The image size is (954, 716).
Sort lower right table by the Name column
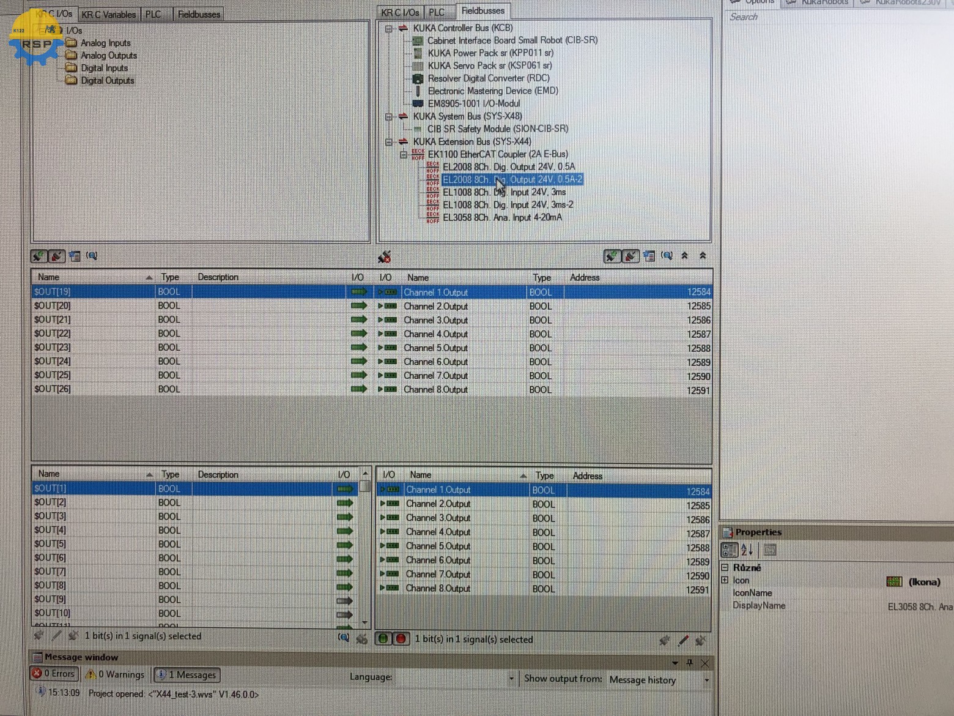pos(467,475)
